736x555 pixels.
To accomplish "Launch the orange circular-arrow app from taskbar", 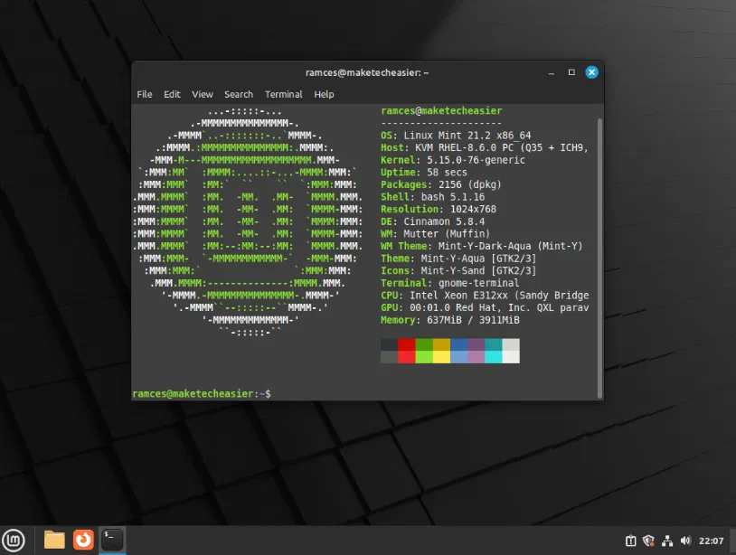I will 81,540.
